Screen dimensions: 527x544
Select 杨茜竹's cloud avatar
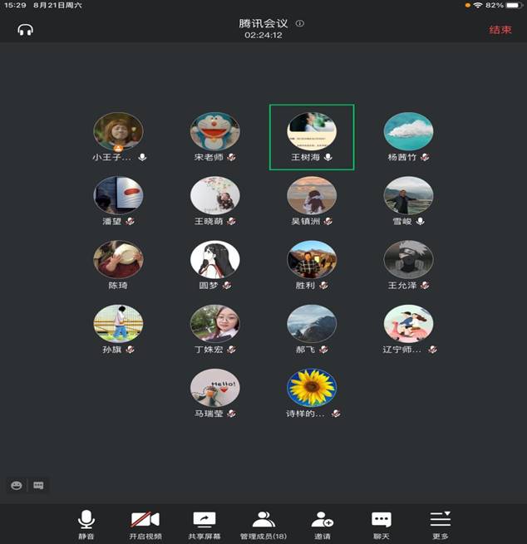pos(408,131)
